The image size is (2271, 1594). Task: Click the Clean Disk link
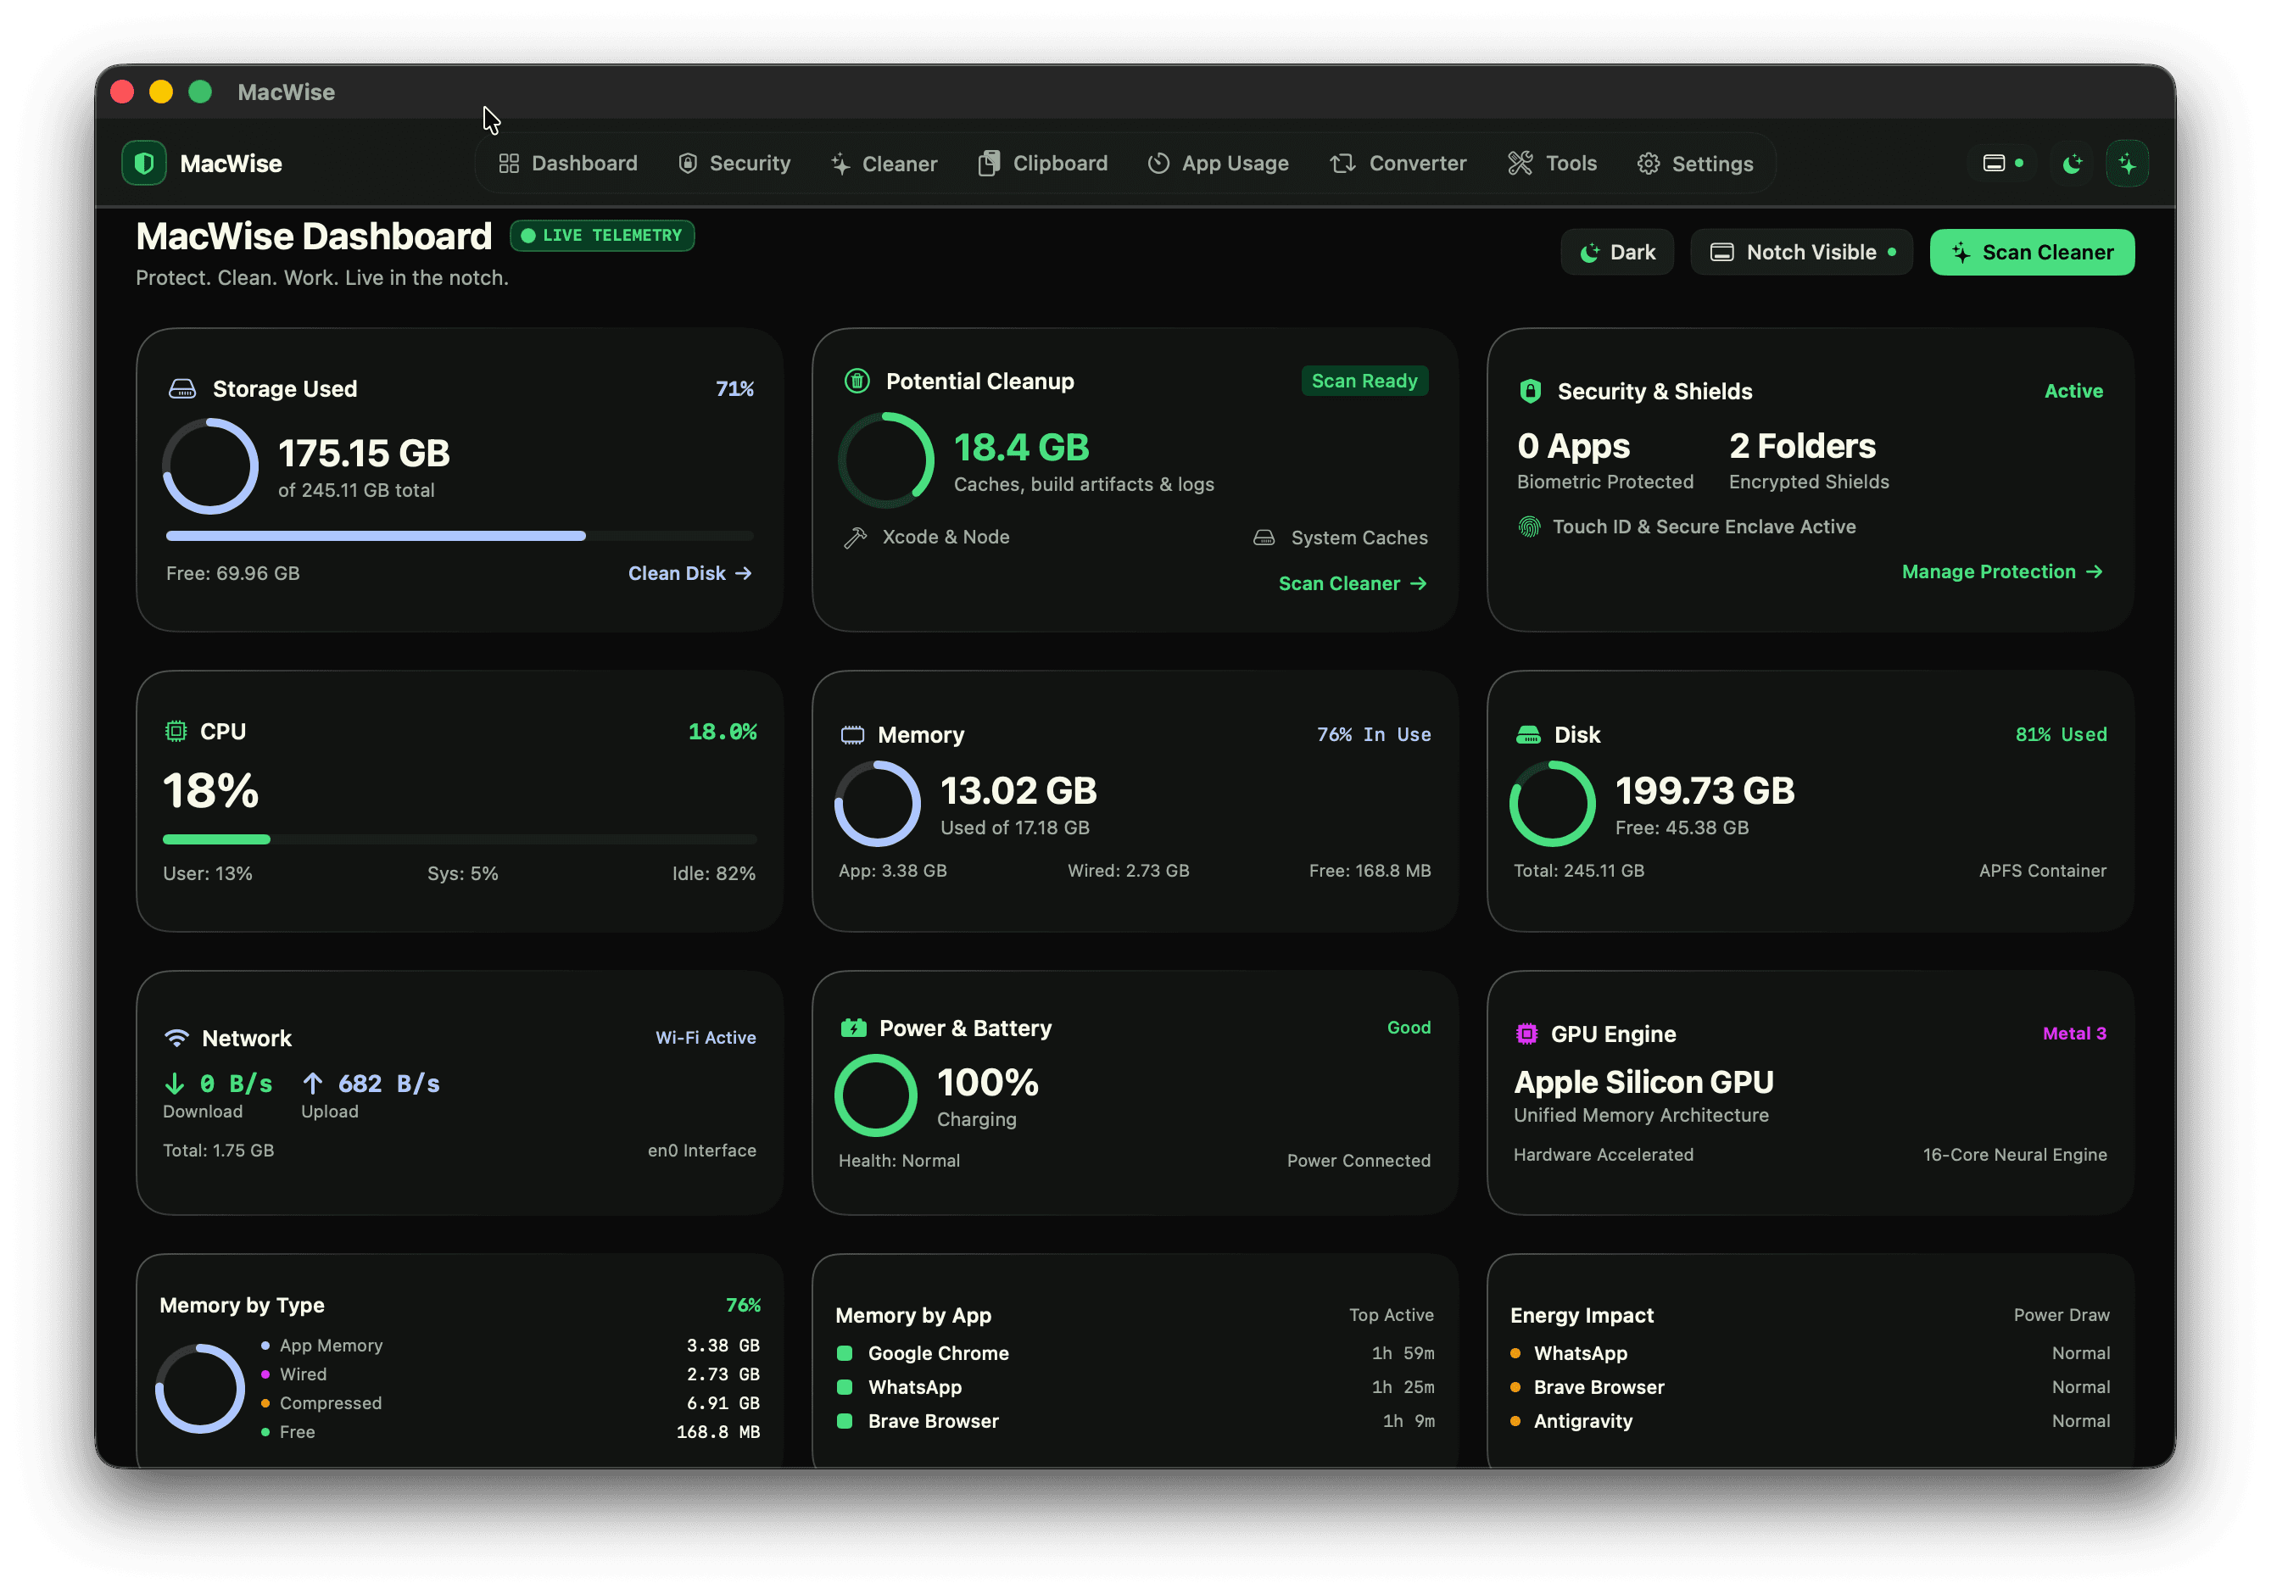pos(690,573)
